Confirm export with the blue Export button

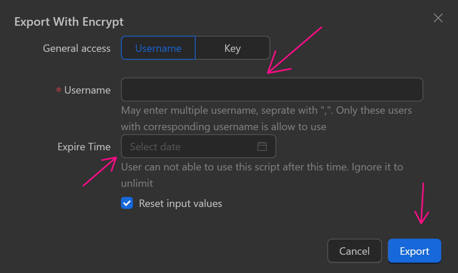[414, 251]
